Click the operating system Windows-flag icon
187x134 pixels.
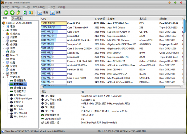(x=8, y=34)
